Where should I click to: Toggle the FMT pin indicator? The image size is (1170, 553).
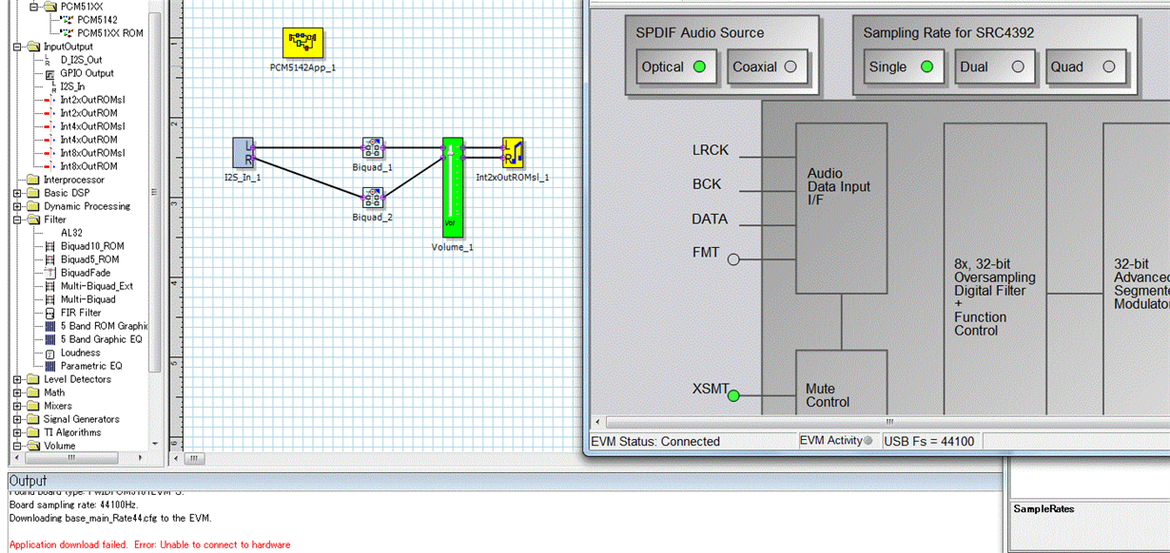click(733, 258)
